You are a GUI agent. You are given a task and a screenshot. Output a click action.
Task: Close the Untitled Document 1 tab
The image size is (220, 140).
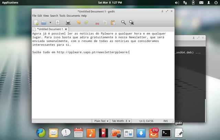point(66,29)
